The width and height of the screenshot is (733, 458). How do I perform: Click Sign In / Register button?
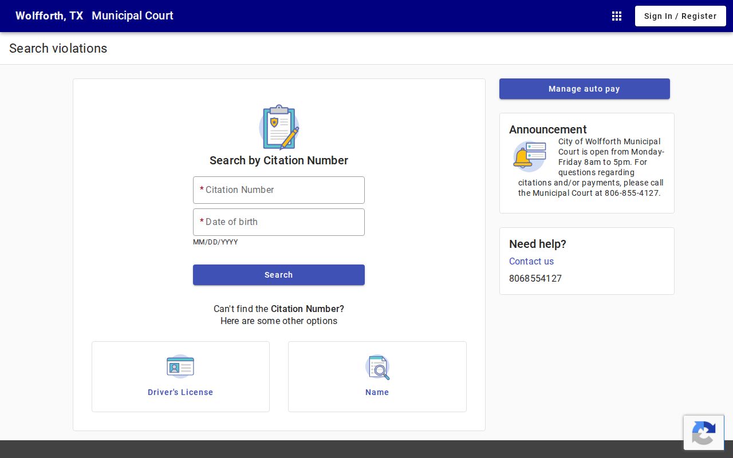pyautogui.click(x=680, y=16)
